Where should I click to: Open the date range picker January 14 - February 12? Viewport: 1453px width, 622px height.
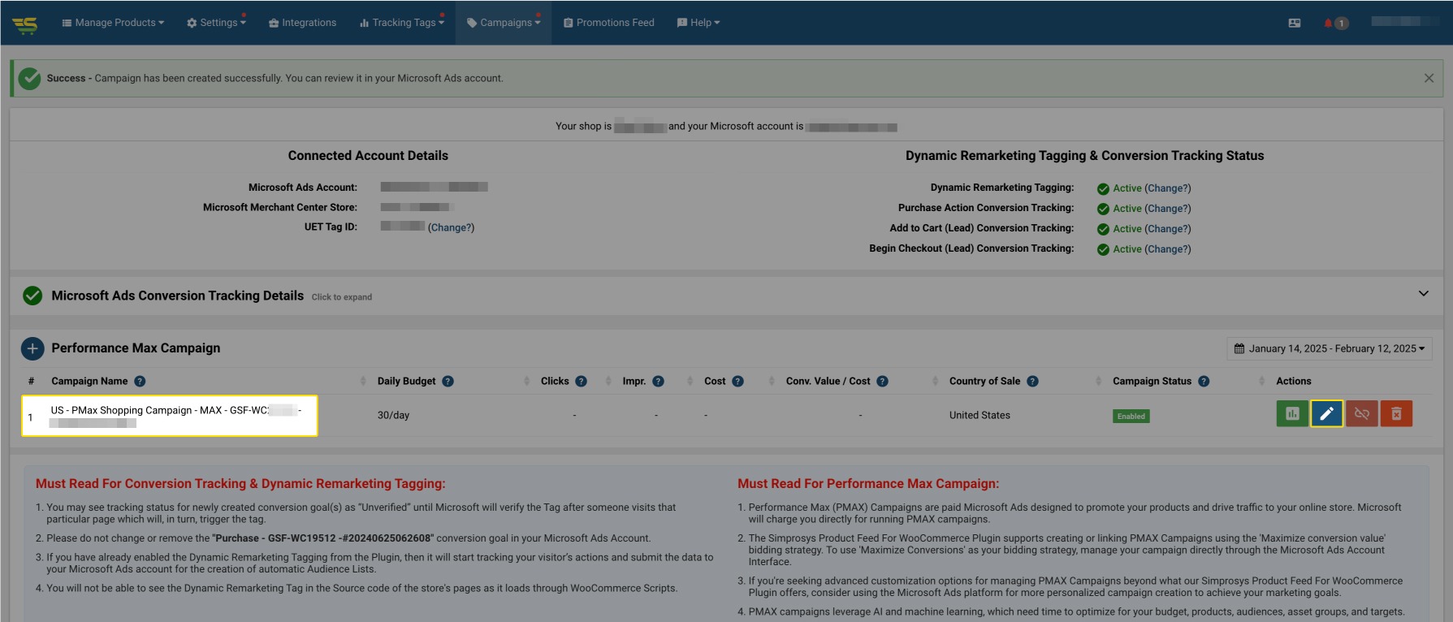[x=1330, y=348]
